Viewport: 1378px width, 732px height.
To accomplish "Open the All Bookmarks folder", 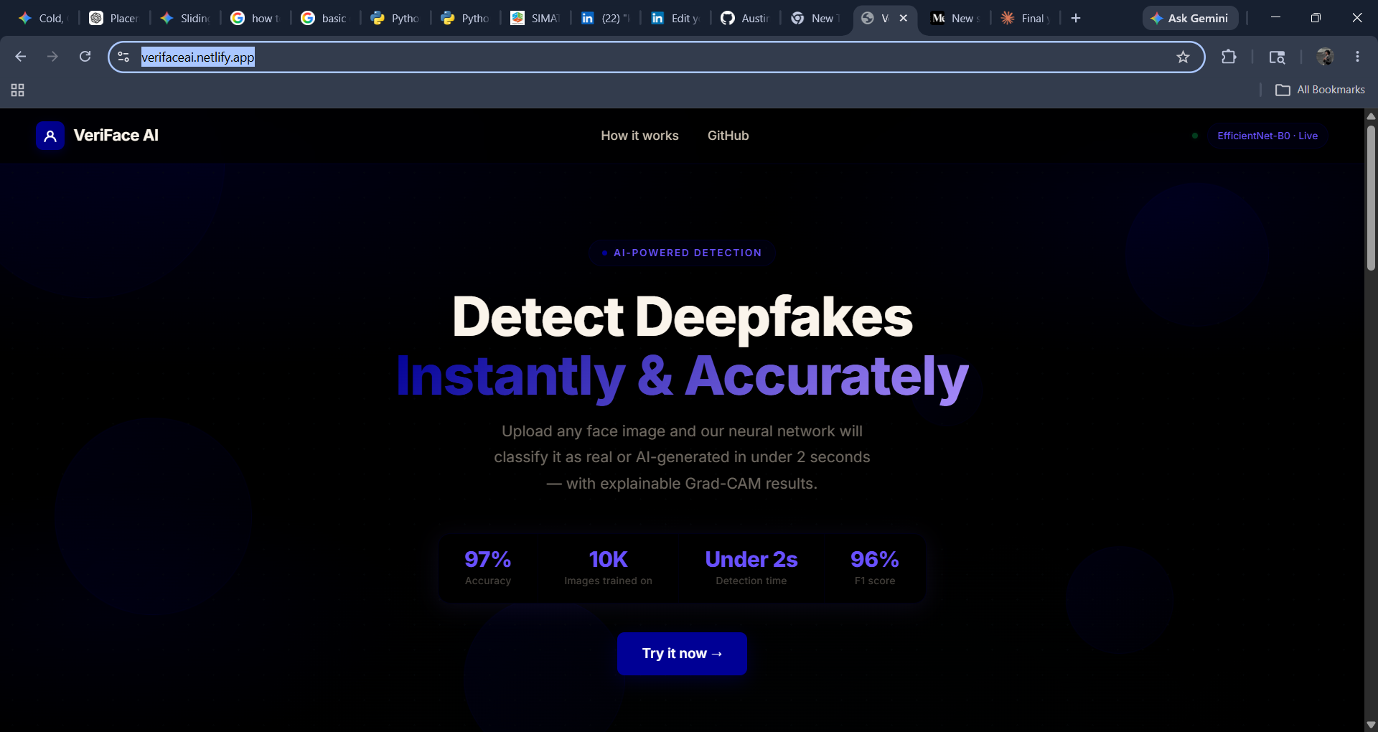I will point(1320,90).
